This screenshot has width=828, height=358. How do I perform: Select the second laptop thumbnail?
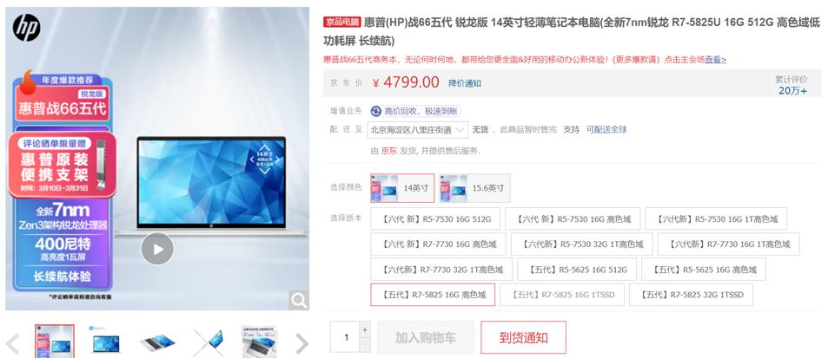[105, 342]
